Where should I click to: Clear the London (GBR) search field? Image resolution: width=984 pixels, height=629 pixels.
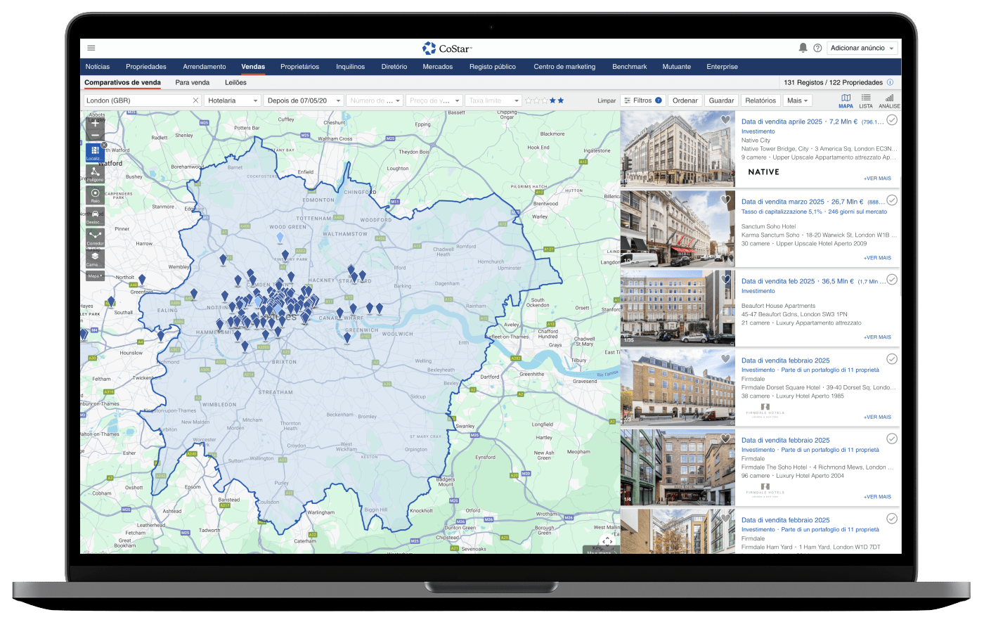pyautogui.click(x=196, y=100)
